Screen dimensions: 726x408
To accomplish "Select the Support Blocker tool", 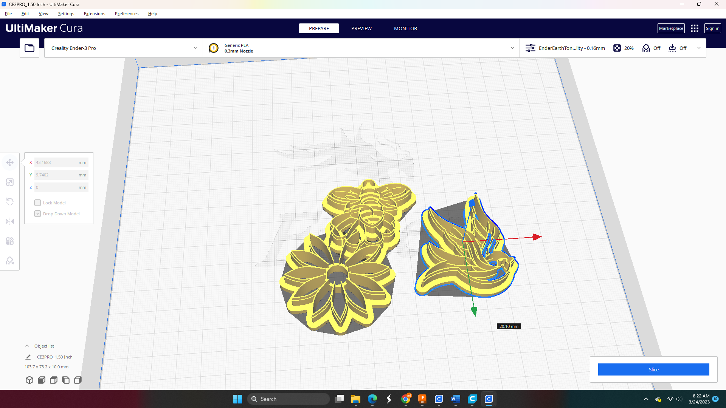I will 9,260.
